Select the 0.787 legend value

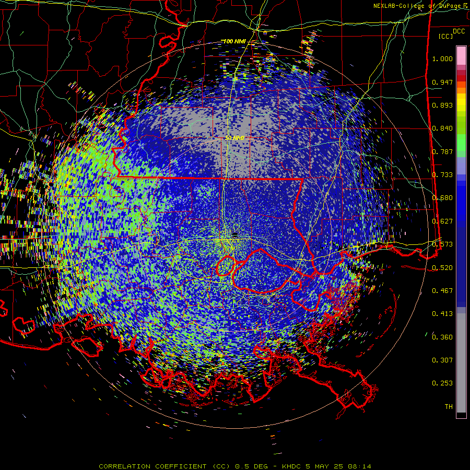[442, 151]
